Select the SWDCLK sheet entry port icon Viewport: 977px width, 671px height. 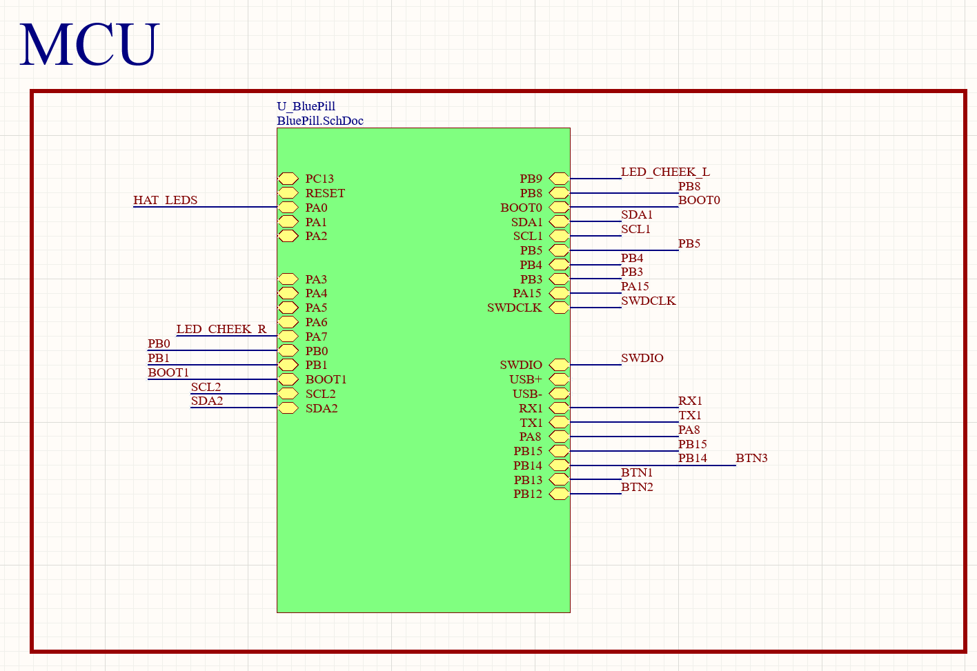(x=559, y=308)
